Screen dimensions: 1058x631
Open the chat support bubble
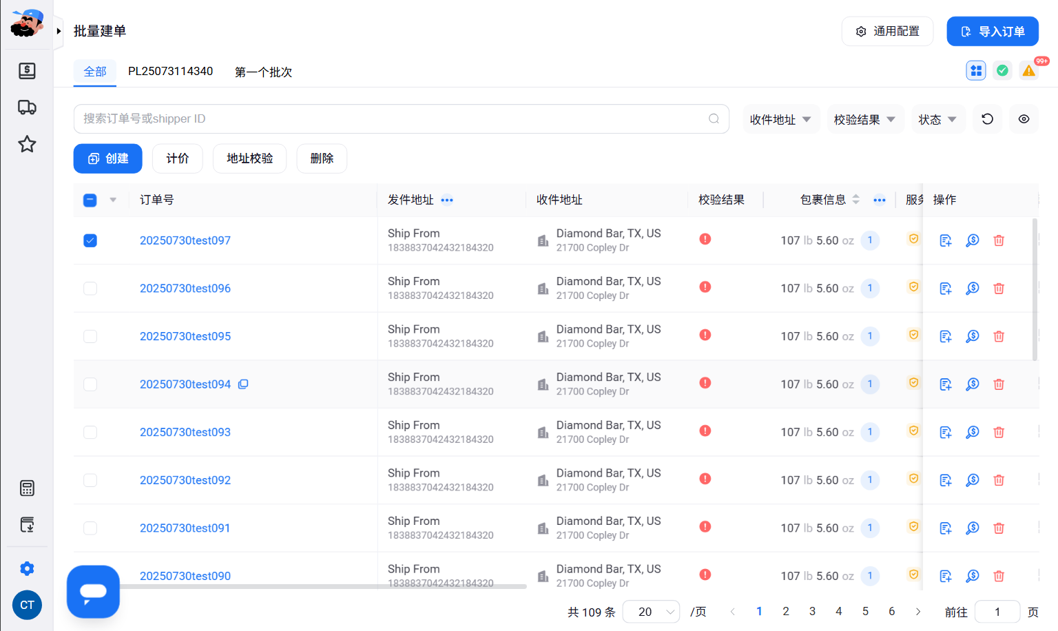click(x=93, y=592)
